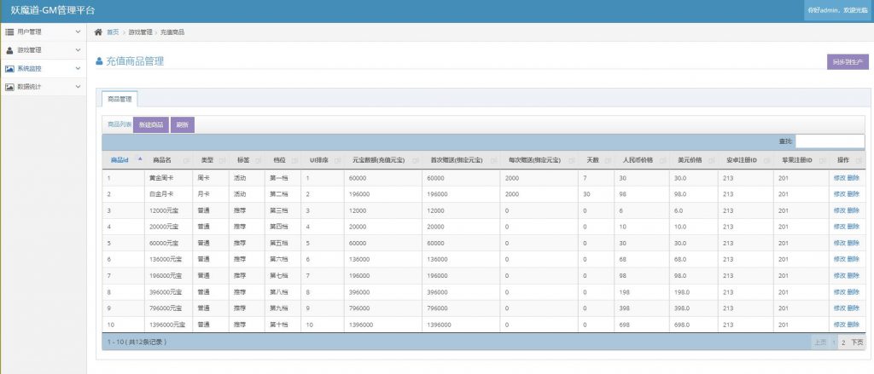Screen dimensions: 874x374
Task: Click the user icon beside 充值商品管理 title
Action: click(x=100, y=62)
